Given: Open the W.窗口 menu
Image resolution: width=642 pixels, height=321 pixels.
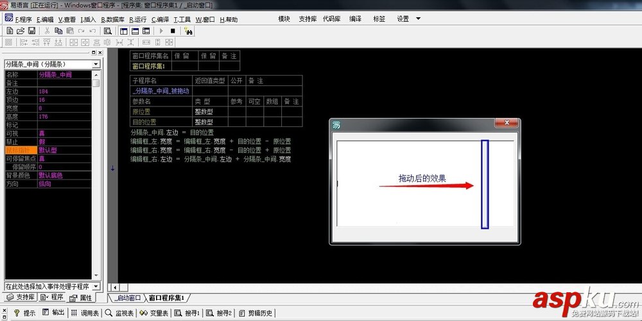Looking at the screenshot, I should (205, 19).
